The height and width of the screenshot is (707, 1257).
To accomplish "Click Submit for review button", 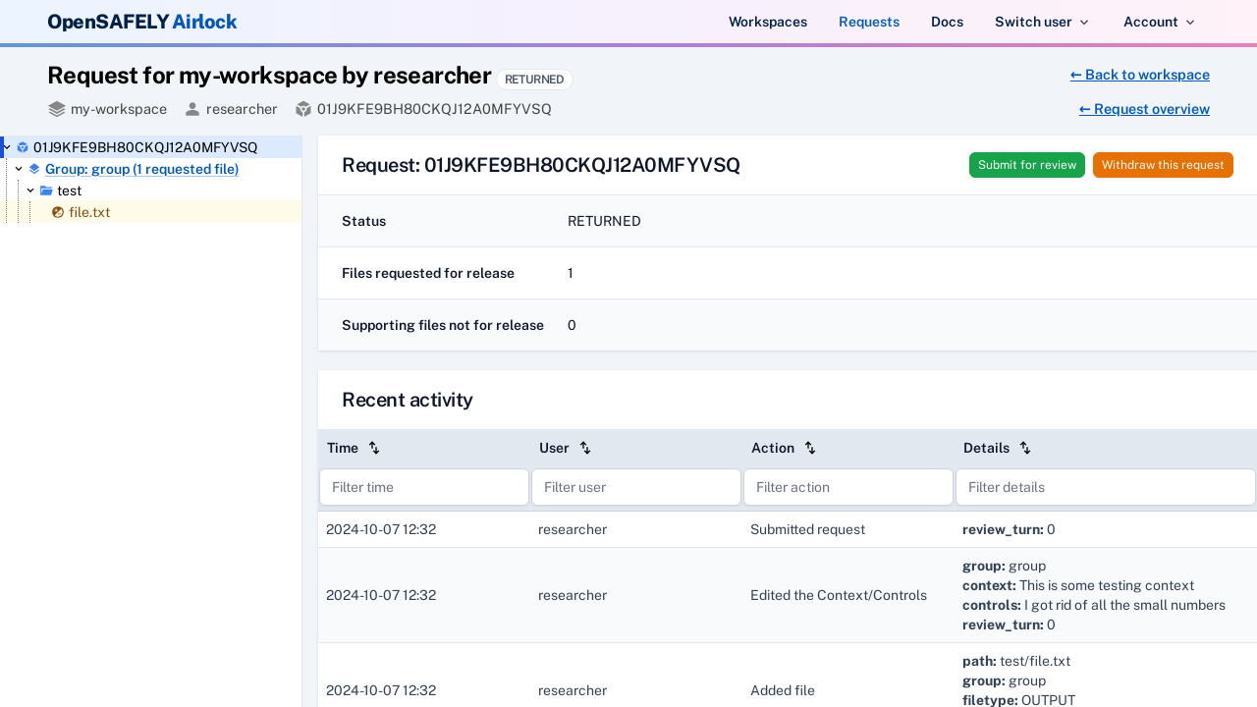I will (1026, 165).
